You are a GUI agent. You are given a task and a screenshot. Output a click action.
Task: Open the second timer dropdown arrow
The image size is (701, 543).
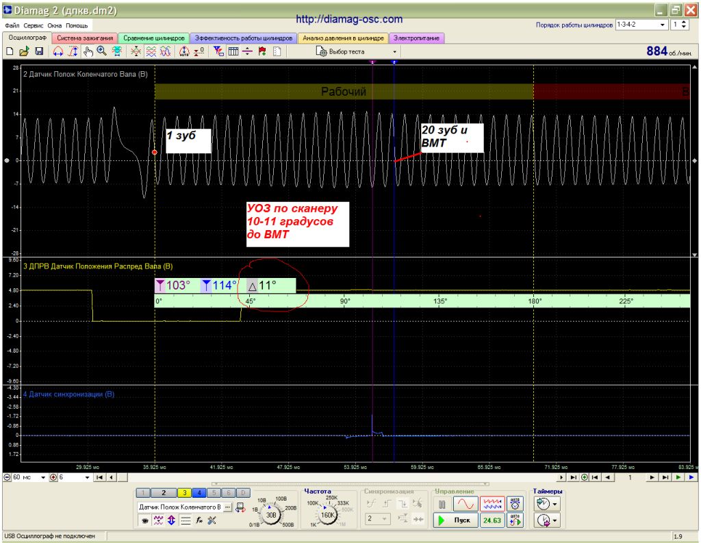555,520
